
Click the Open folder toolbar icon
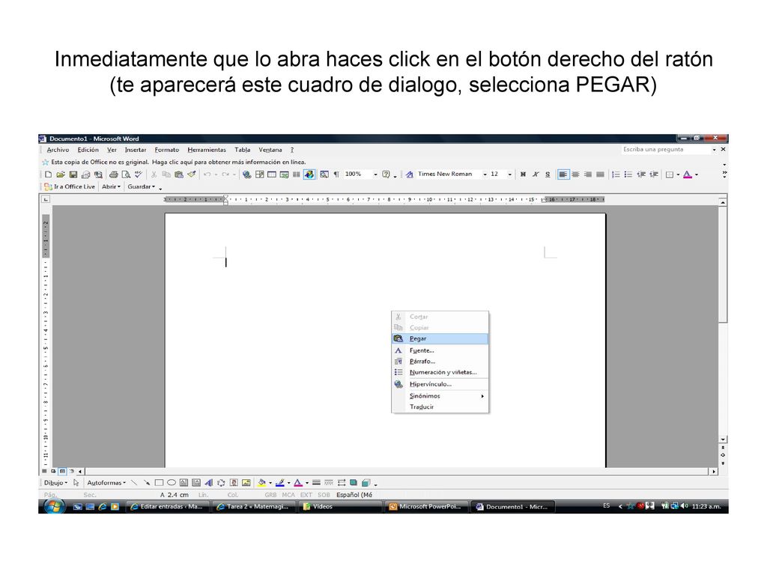pyautogui.click(x=61, y=174)
